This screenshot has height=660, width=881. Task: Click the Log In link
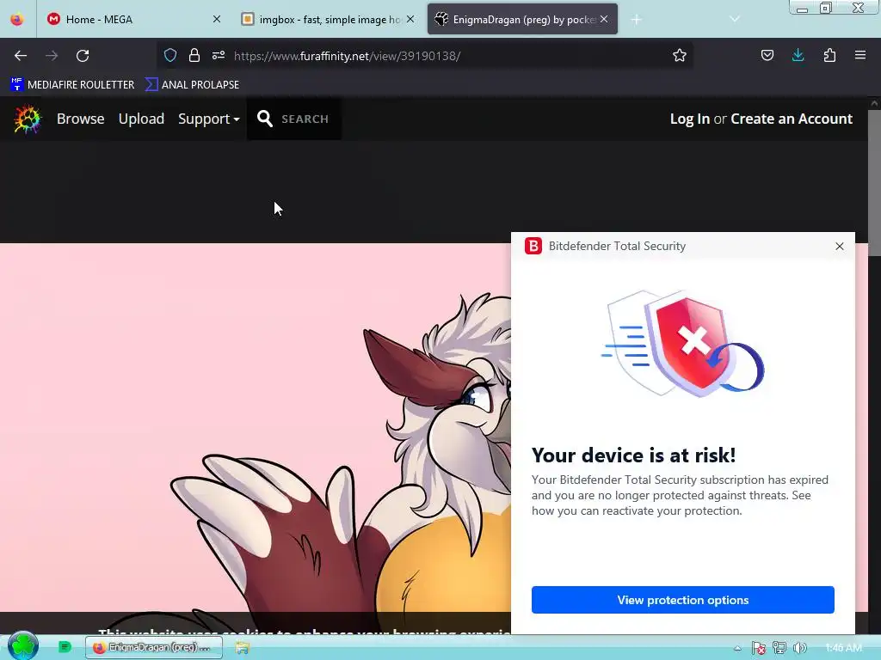[689, 119]
